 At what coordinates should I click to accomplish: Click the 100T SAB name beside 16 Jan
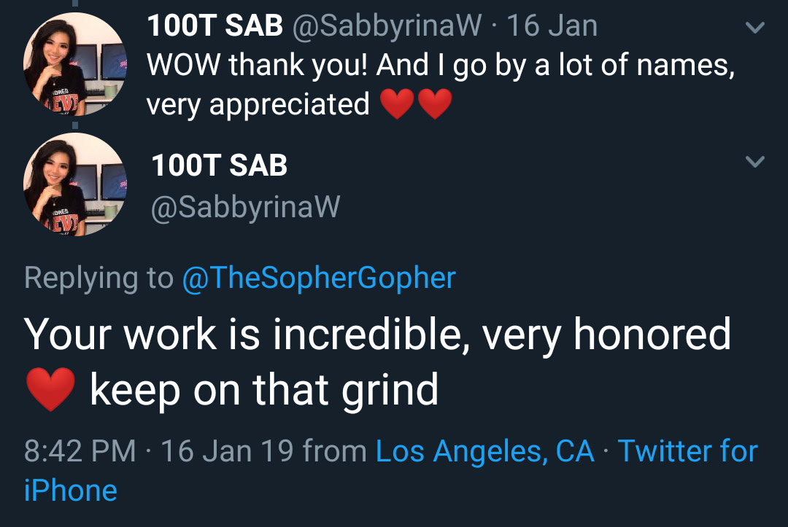click(x=215, y=27)
